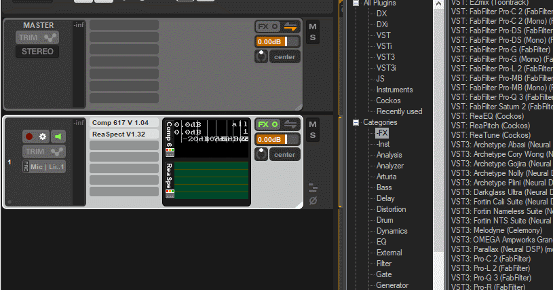Image resolution: width=553 pixels, height=290 pixels.
Task: Open master track routing icon
Action: click(290, 26)
